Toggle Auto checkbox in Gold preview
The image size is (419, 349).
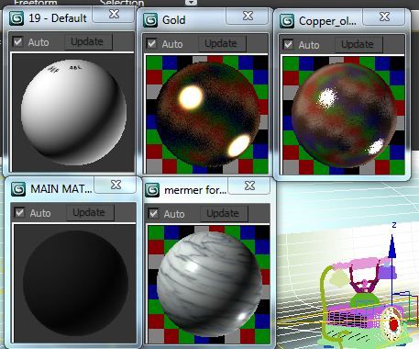(x=151, y=43)
